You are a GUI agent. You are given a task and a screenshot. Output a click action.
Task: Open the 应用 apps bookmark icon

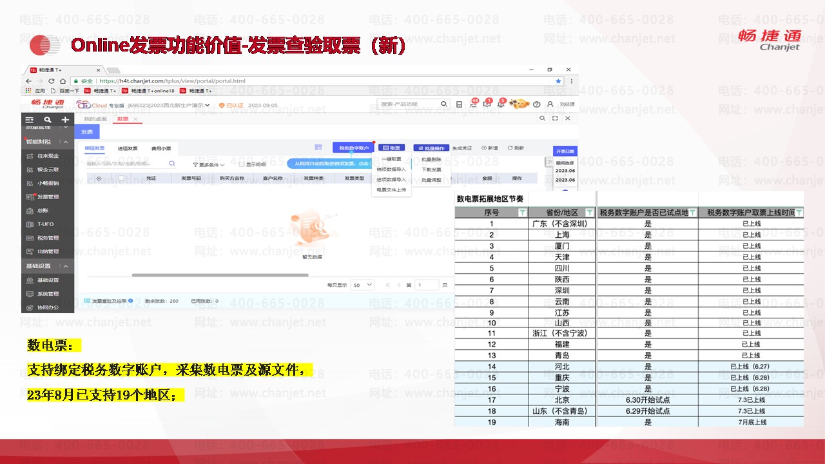[x=28, y=91]
